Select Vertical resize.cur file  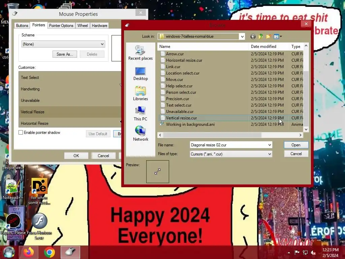tap(231, 118)
